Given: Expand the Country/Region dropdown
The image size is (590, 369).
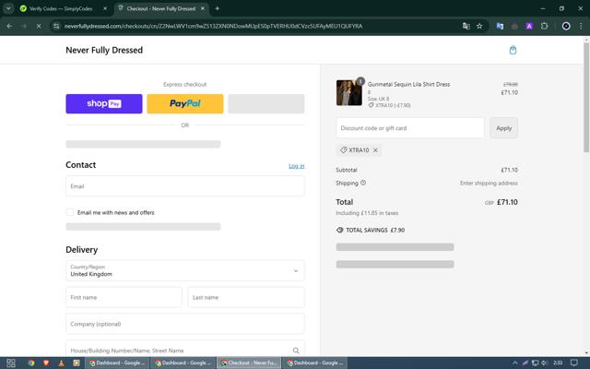Looking at the screenshot, I should (x=184, y=270).
